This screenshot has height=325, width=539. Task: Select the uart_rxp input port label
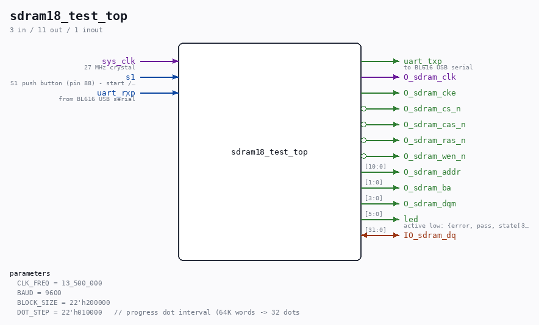point(116,93)
